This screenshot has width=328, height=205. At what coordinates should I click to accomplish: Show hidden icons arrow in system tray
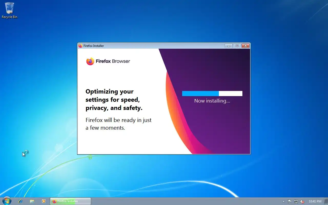click(x=283, y=201)
